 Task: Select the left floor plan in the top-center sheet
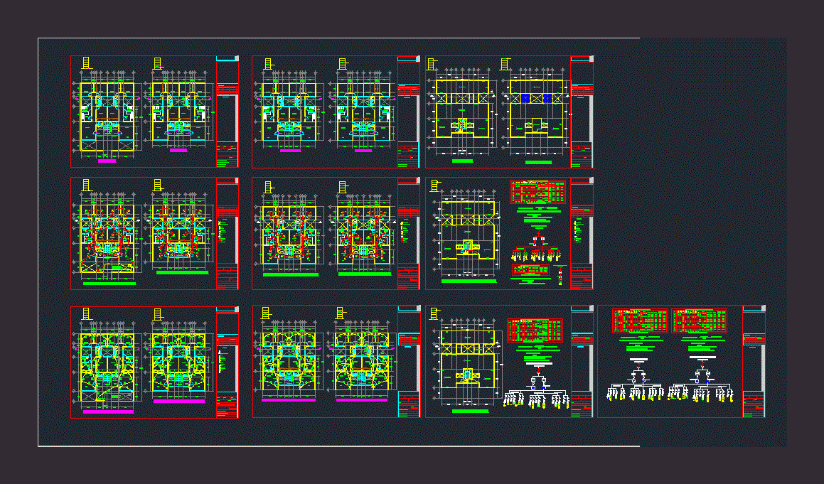[289, 114]
